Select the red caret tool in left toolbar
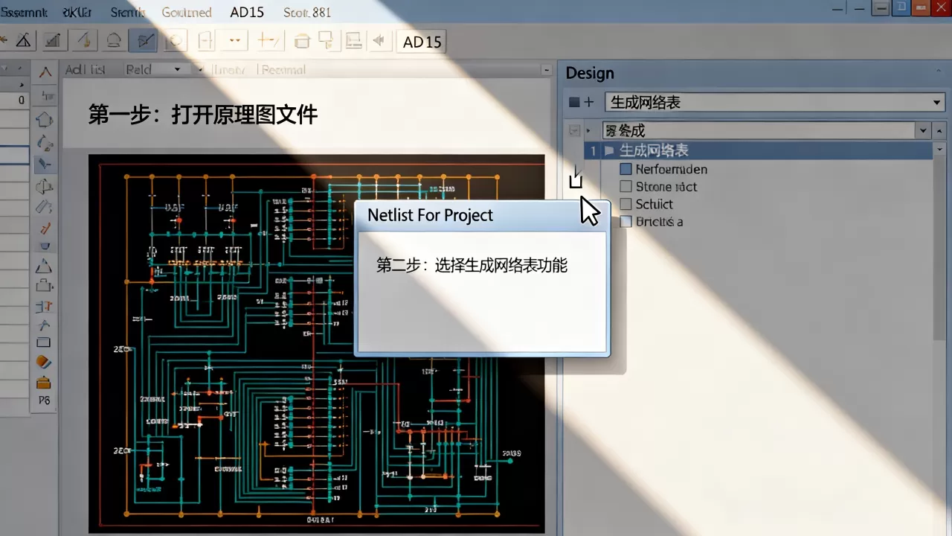This screenshot has width=952, height=536. tap(45, 72)
